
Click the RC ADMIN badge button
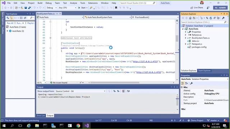[220, 8]
